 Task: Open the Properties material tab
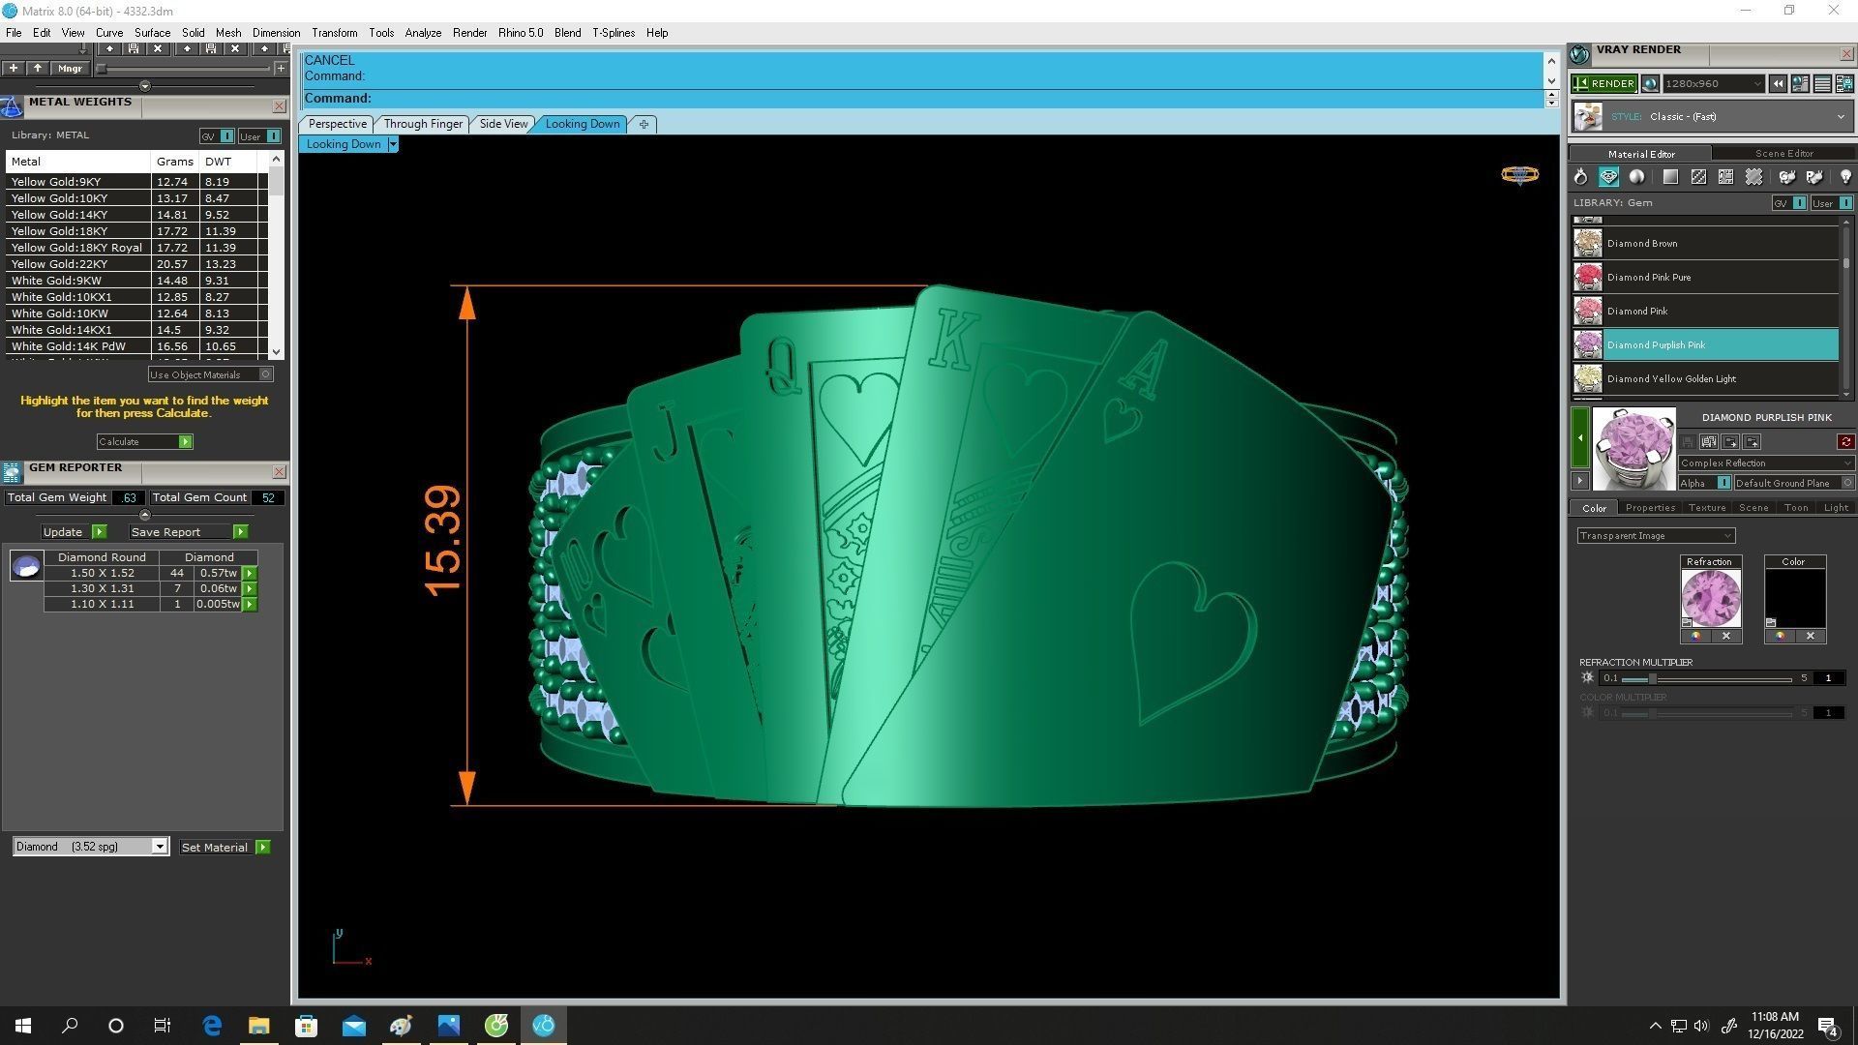[1650, 508]
